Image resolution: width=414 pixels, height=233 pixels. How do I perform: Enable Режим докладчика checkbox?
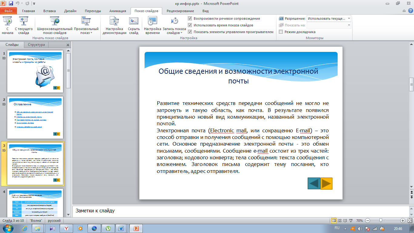point(281,32)
